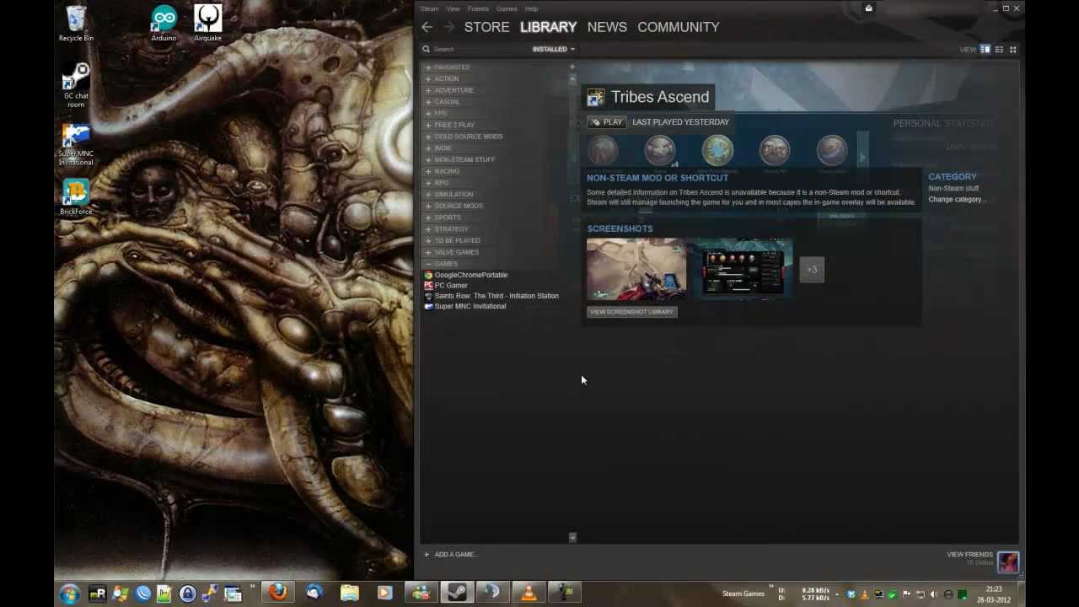This screenshot has width=1079, height=607.
Task: Open the BrickForce desktop icon
Action: (76, 196)
